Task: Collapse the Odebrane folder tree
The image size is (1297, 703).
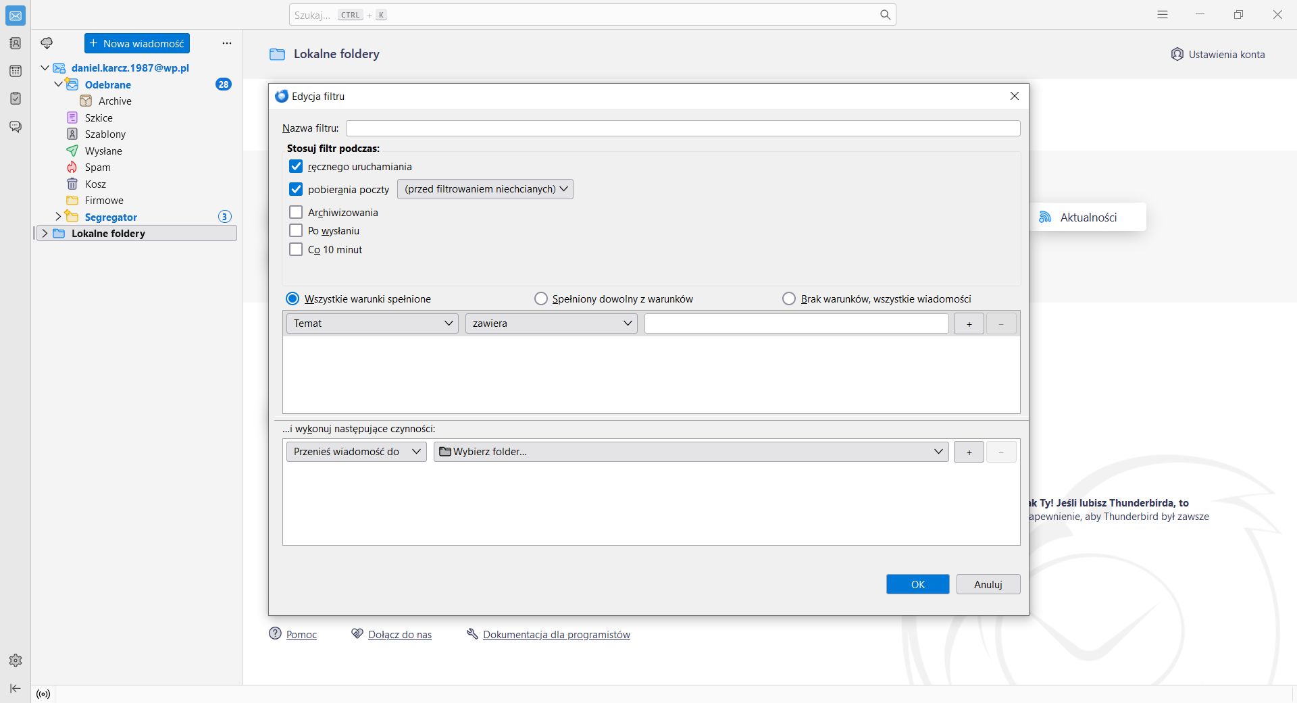Action: pos(59,84)
